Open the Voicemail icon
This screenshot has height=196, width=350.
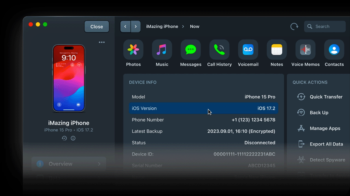point(248,50)
